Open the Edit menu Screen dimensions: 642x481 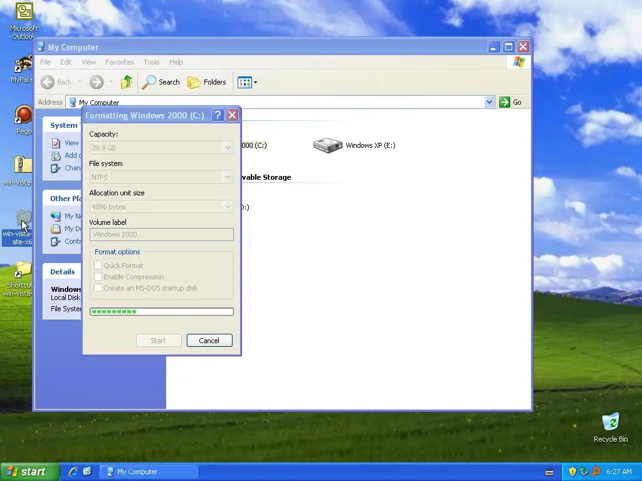[x=66, y=62]
